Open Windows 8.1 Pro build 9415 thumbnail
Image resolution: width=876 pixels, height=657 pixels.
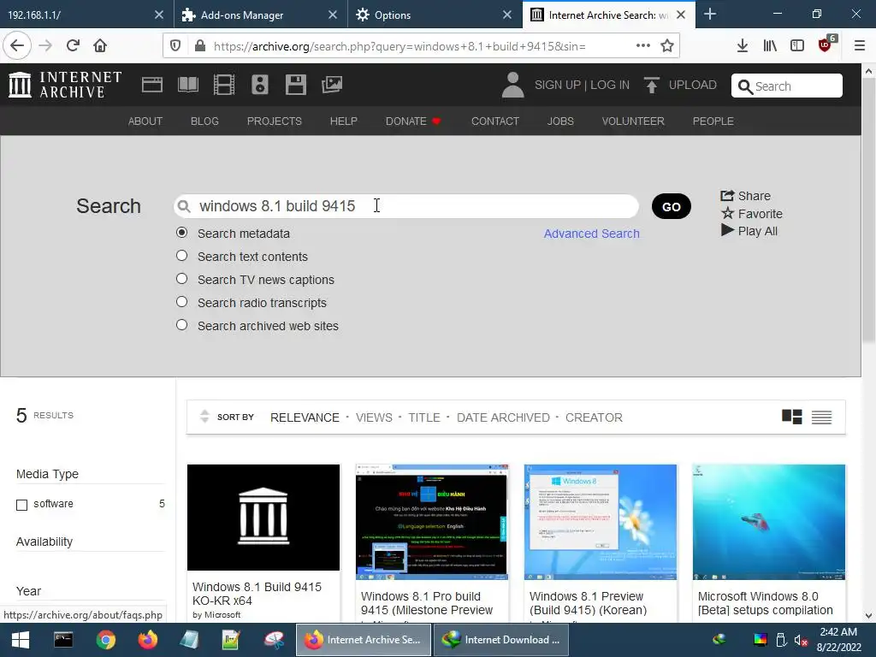[431, 522]
